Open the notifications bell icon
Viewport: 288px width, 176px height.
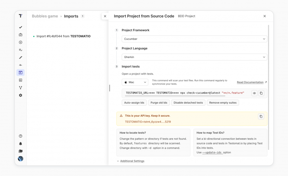(x=21, y=143)
